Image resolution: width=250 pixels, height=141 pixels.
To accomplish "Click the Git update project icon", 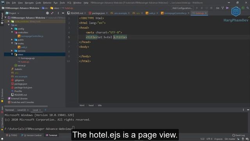I will (x=223, y=8).
